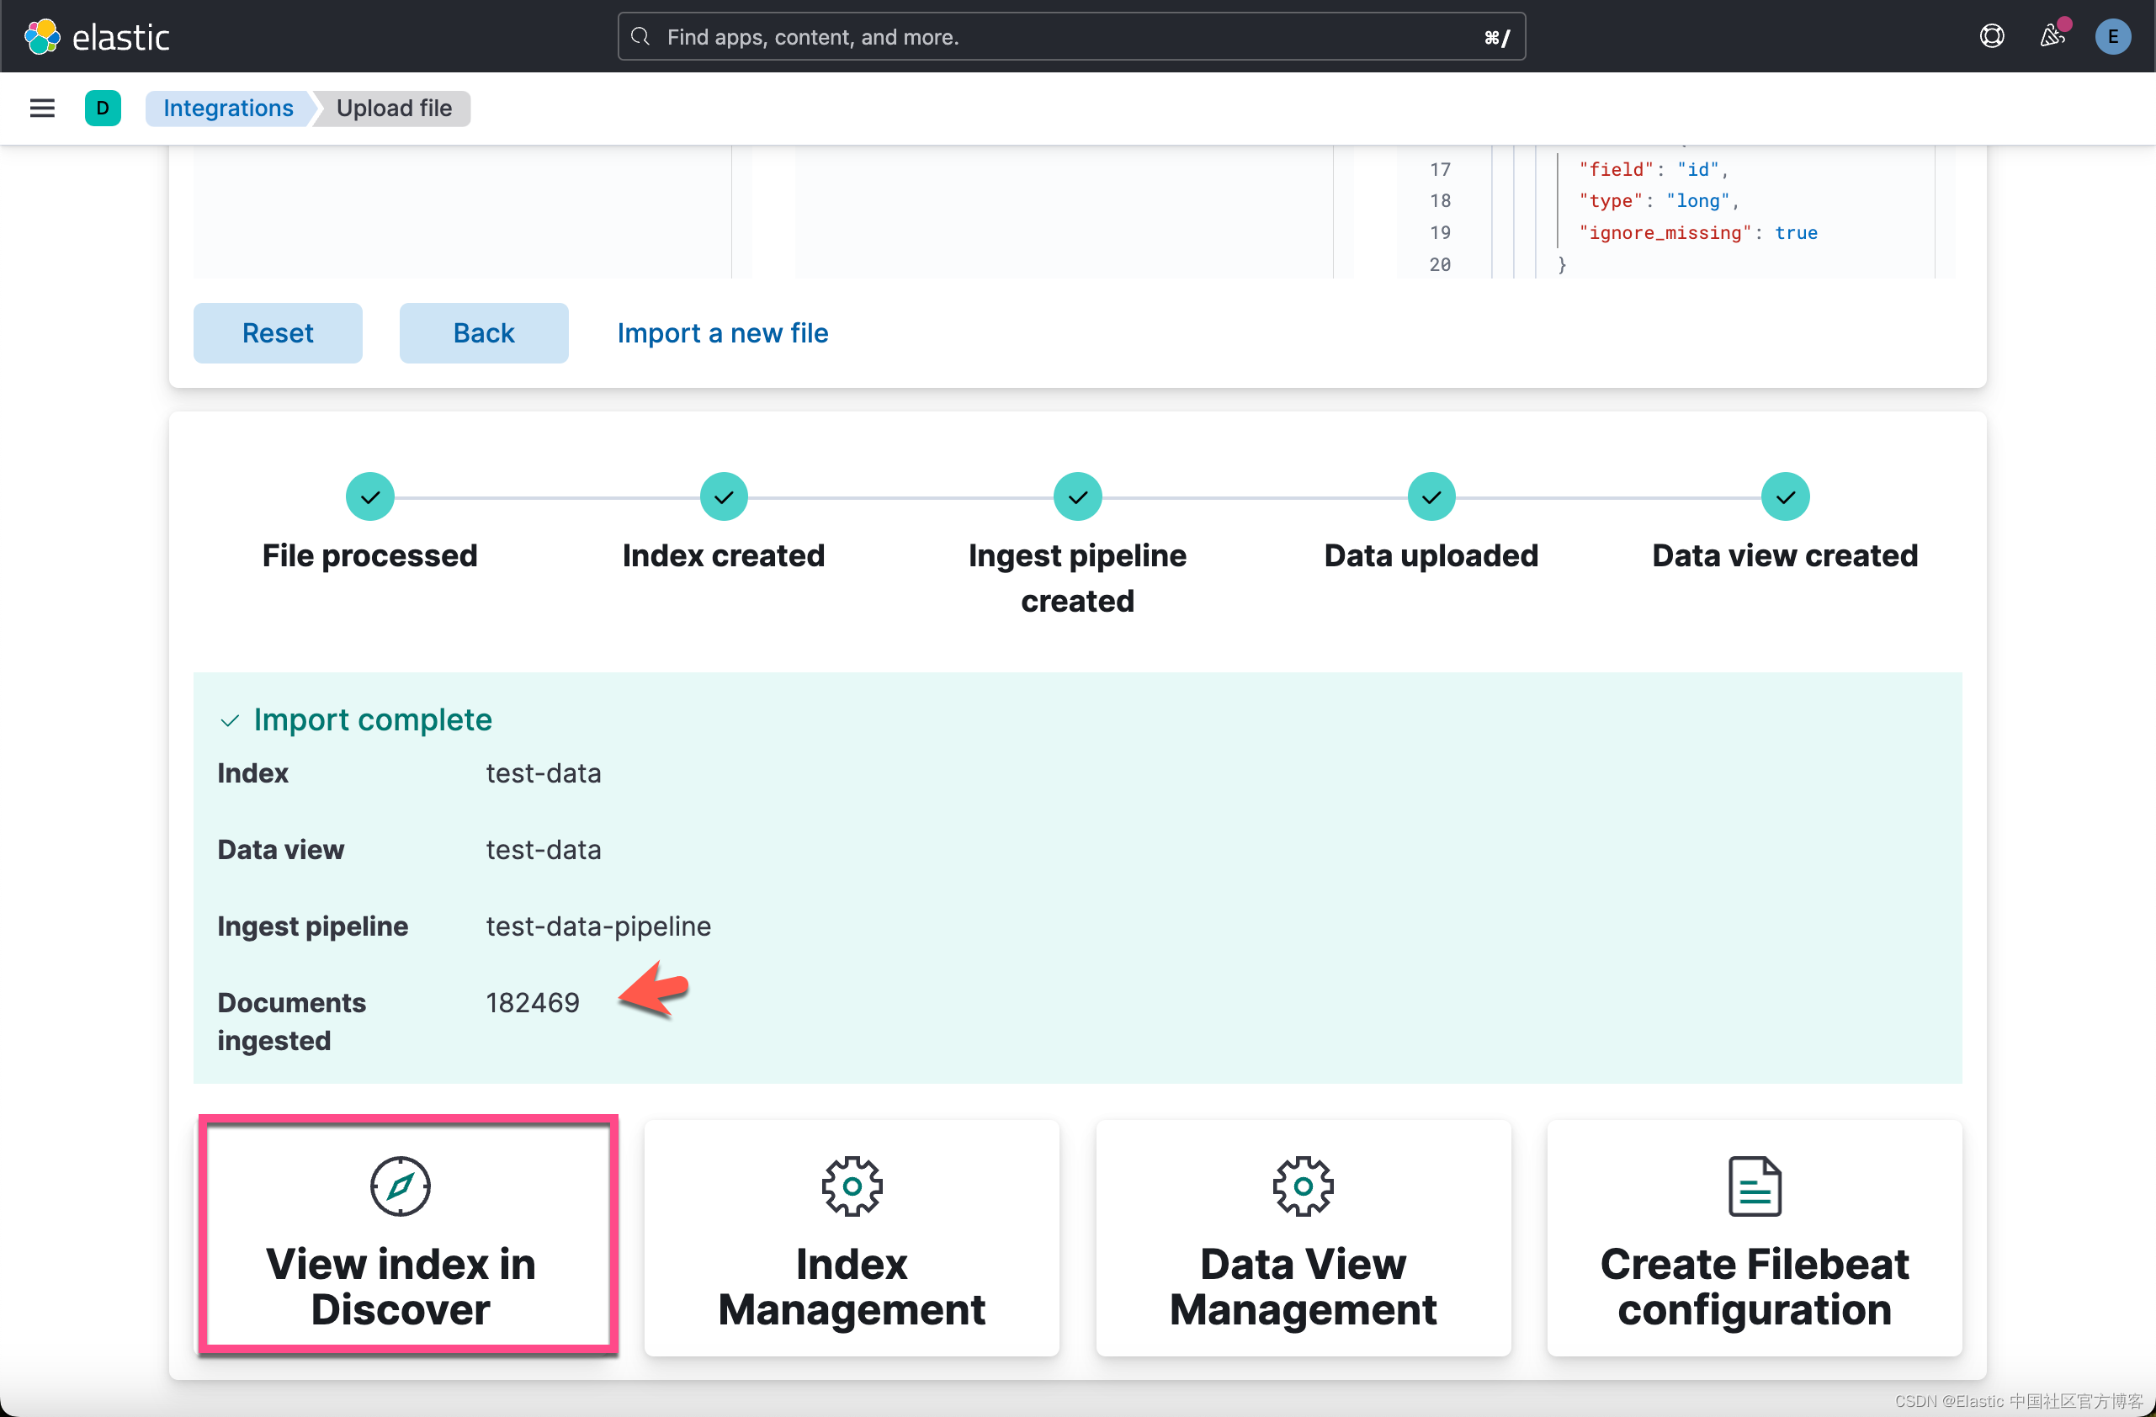The height and width of the screenshot is (1417, 2156).
Task: Select the Upload file breadcrumb
Action: 394,108
